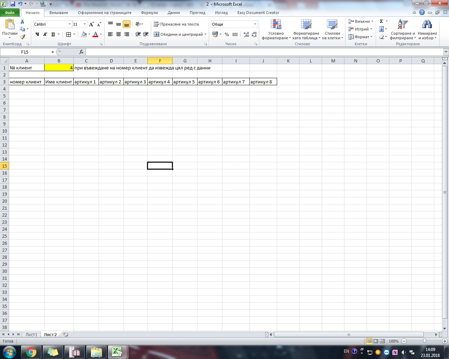Screen dimensions: 449x359
Task: Toggle underline П formatting
Action: coord(53,34)
